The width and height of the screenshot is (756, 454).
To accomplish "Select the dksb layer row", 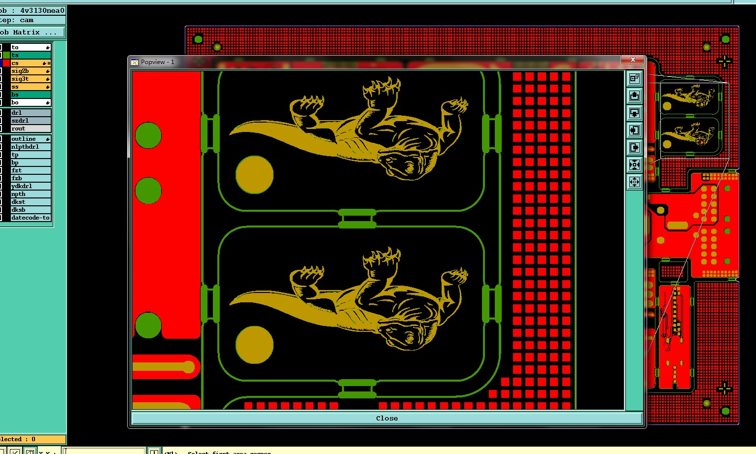I will [x=31, y=210].
